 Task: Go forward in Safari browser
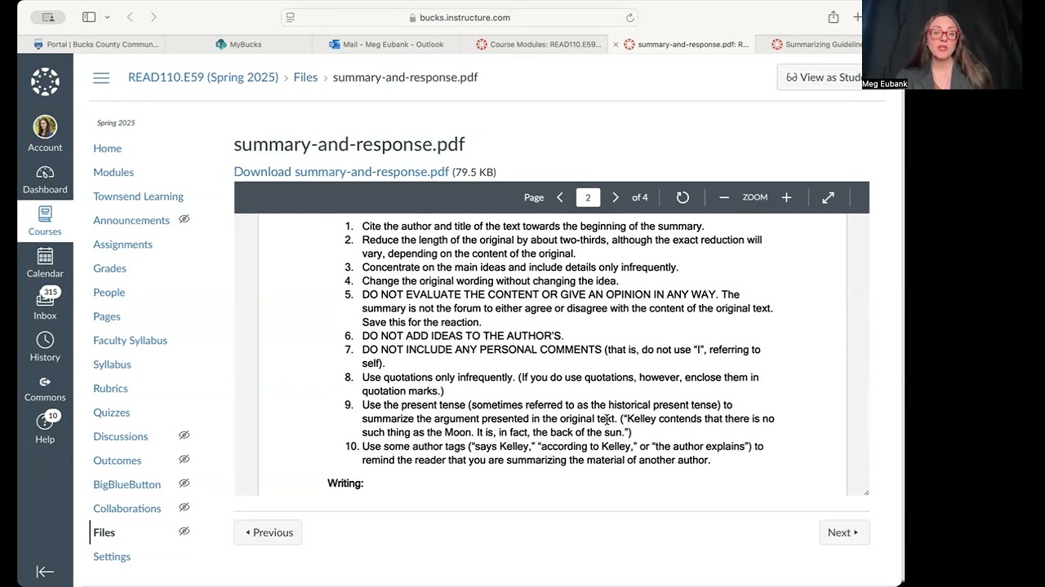click(x=153, y=17)
